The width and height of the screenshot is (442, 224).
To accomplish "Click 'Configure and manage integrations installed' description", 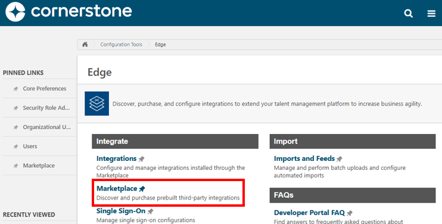I will 171,172.
